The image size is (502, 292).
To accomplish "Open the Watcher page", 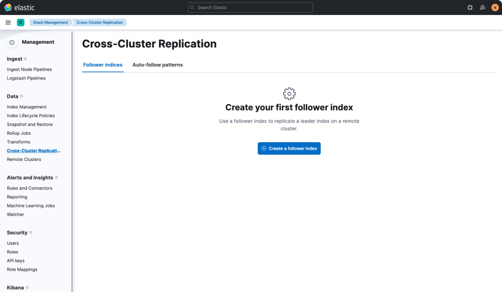I will (x=15, y=214).
